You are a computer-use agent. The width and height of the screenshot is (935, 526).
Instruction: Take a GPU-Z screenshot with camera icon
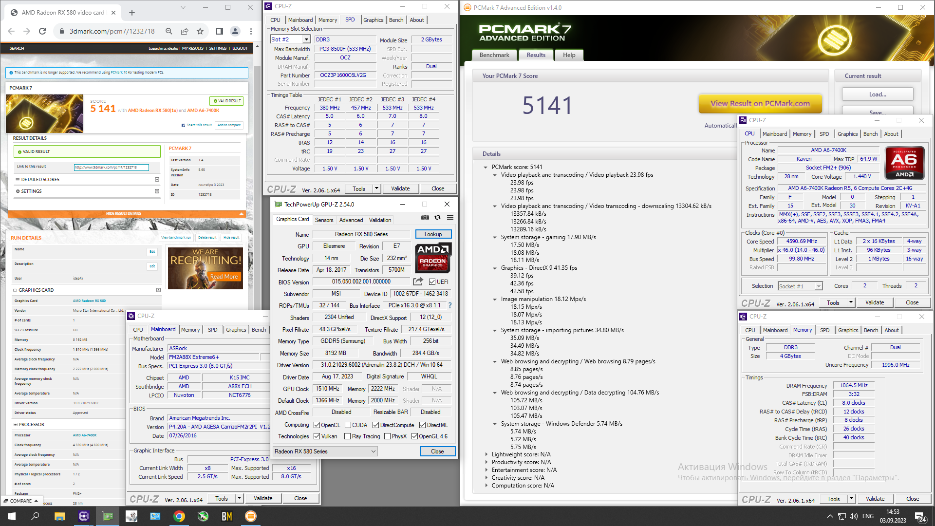425,217
